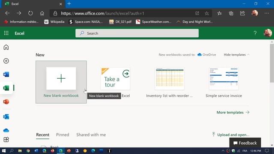The height and width of the screenshot is (154, 274).
Task: Collapse templates with Hide templates
Action: pyautogui.click(x=237, y=55)
